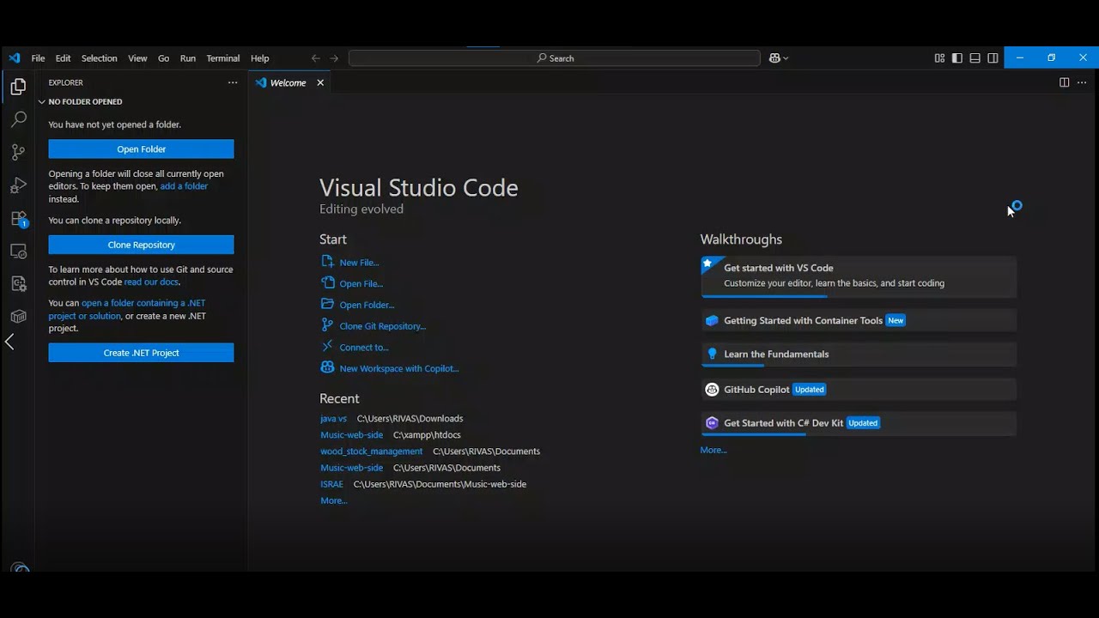Follow the read our docs link
The image size is (1099, 618).
pos(152,282)
